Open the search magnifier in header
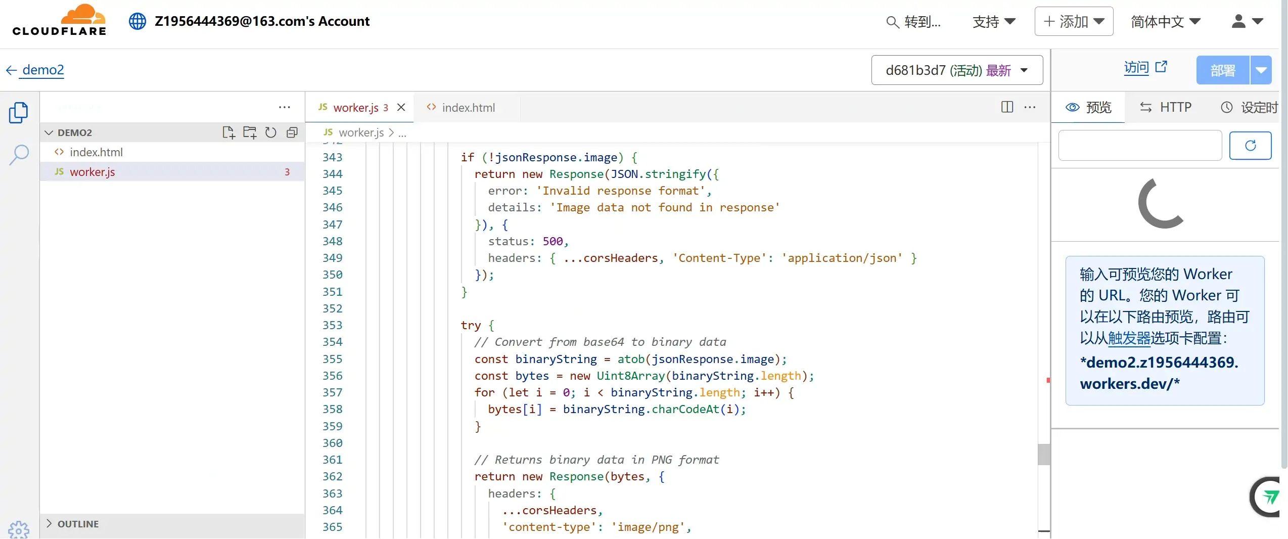The image size is (1288, 539). tap(893, 22)
